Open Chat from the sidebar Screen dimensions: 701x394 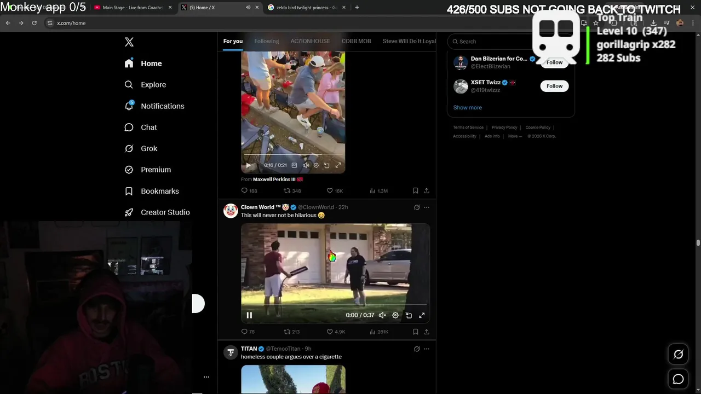141,128
